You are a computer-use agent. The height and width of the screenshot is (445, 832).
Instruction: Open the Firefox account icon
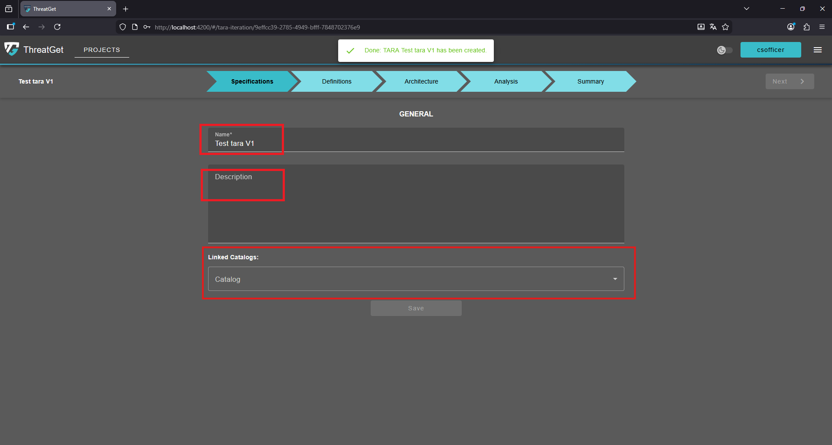791,27
